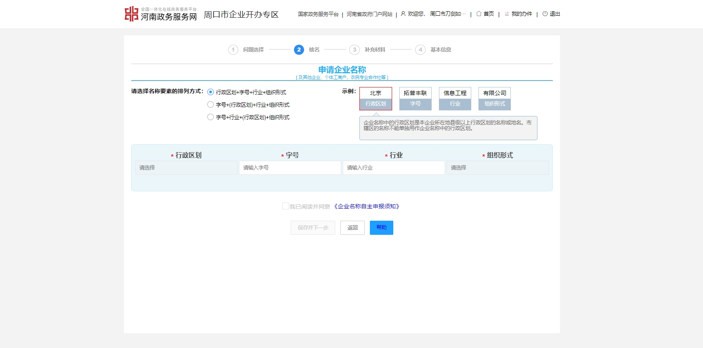This screenshot has height=348, width=703.
Task: Click step 1 circle 问题选择
Action: pyautogui.click(x=233, y=50)
